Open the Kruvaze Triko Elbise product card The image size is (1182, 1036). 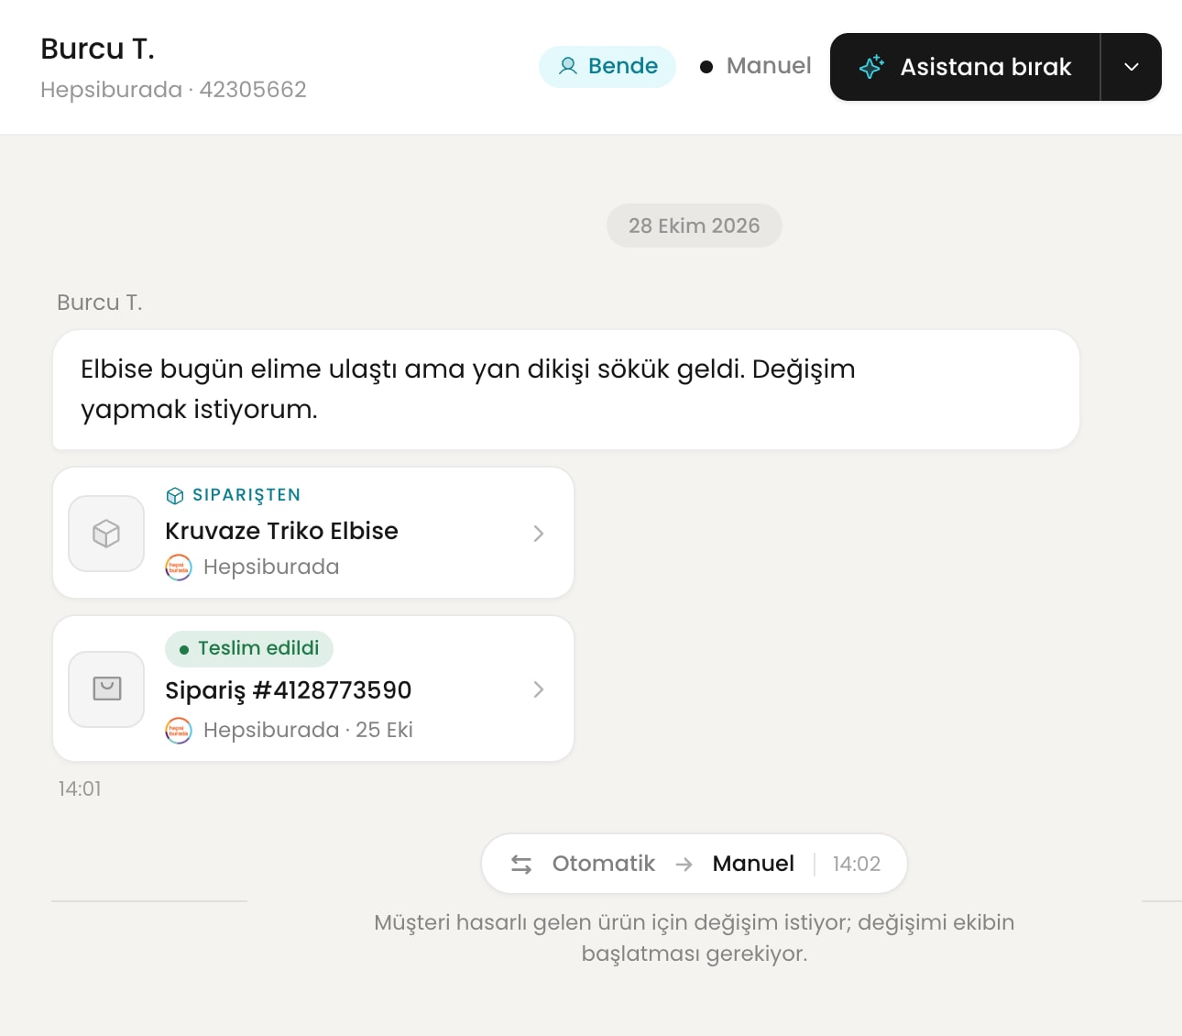coord(313,533)
